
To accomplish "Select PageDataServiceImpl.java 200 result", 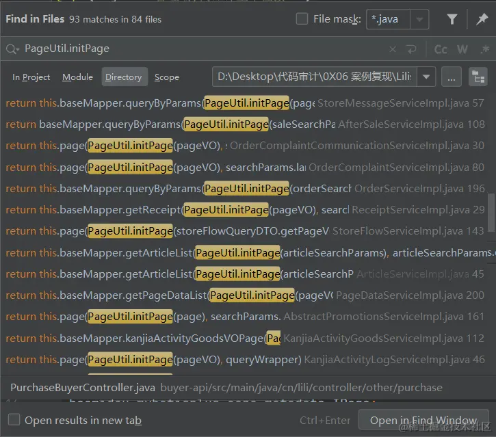I will tap(245, 295).
